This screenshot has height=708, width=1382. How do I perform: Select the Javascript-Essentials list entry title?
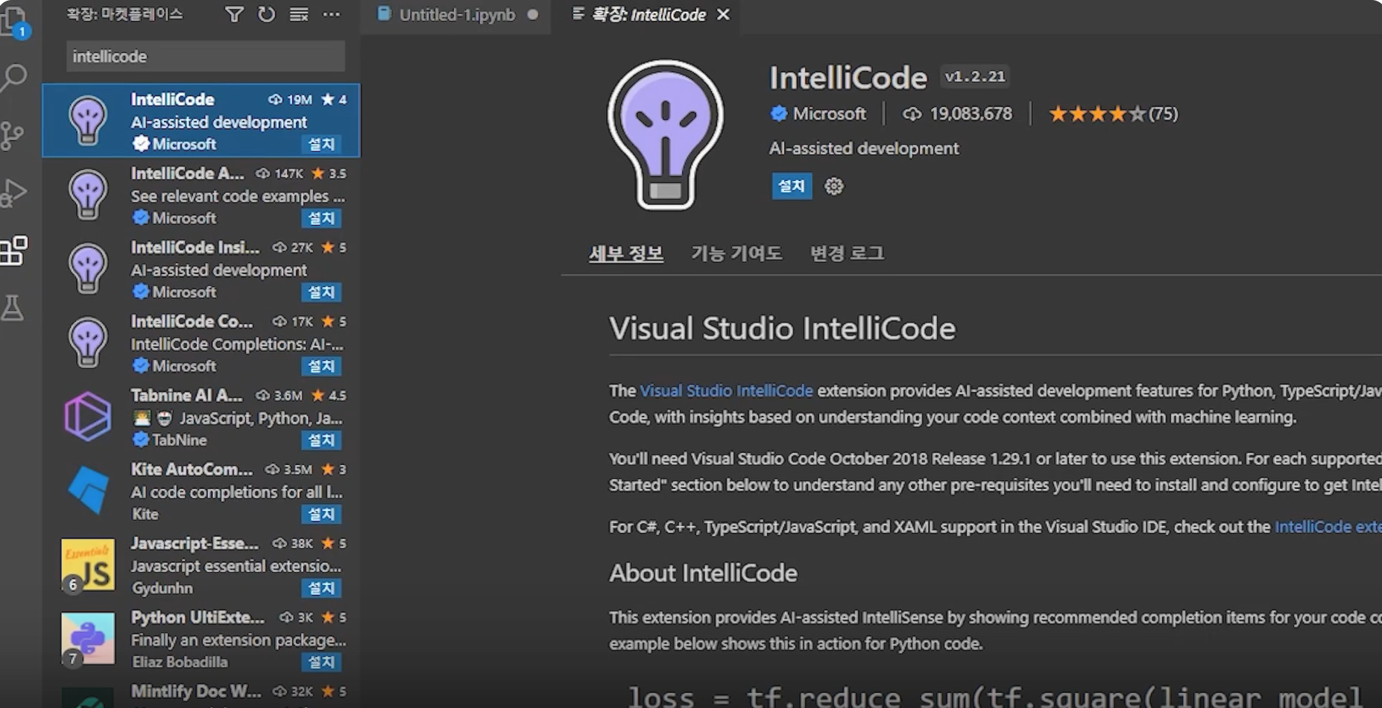click(195, 543)
